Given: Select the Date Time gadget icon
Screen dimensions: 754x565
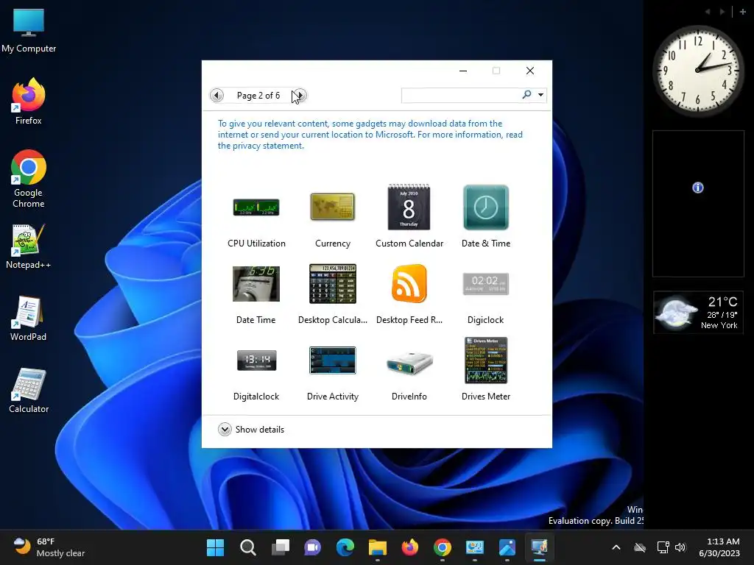Looking at the screenshot, I should 256,283.
